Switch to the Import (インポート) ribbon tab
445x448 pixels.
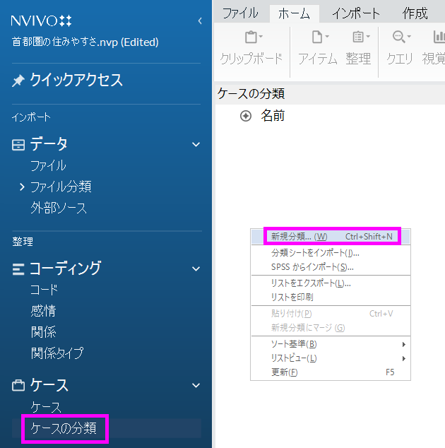click(356, 13)
